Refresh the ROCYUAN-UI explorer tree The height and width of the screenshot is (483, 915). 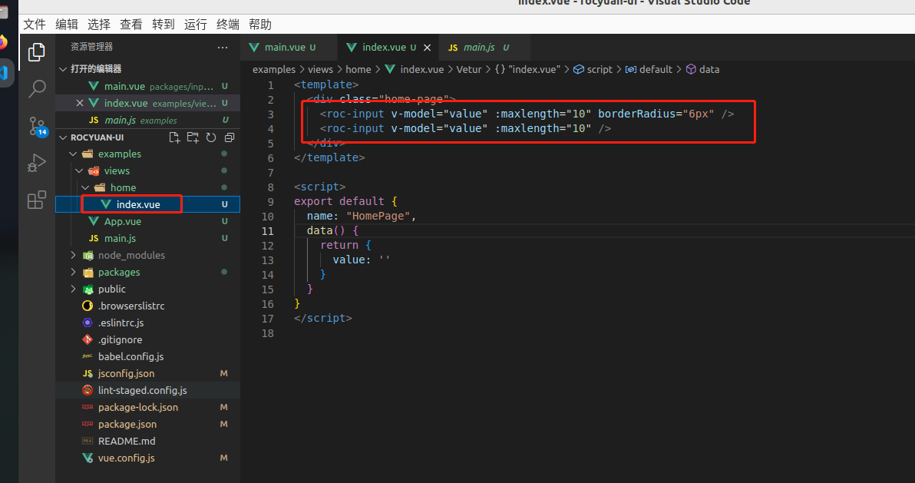[210, 137]
